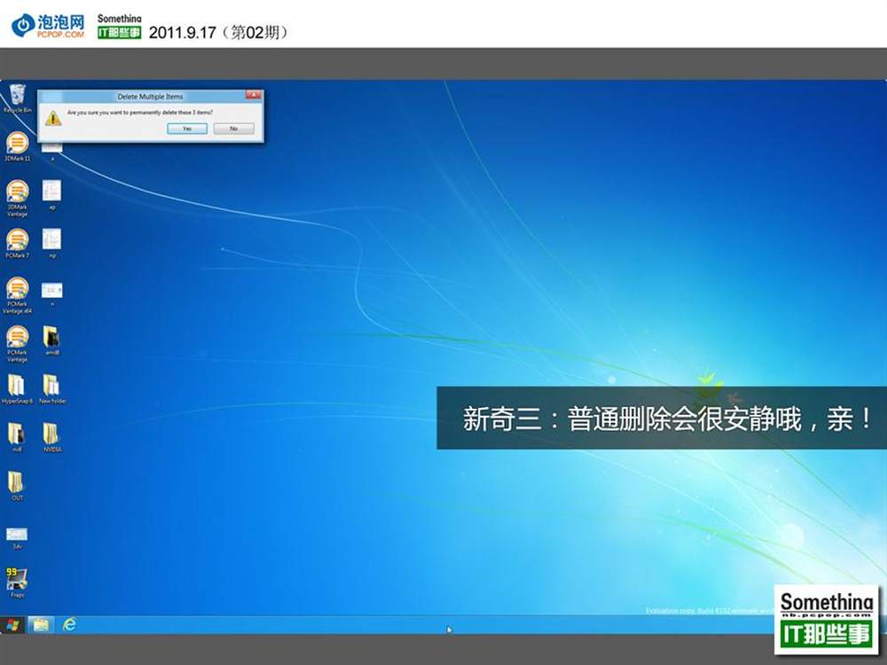Screen dimensions: 887x665
Task: Select the file right of 3DMark Vantage
Action: 52,195
